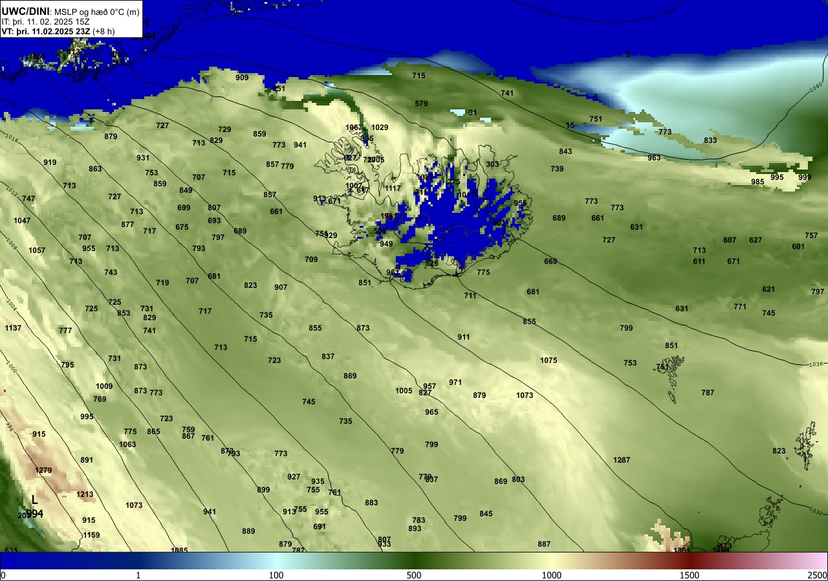Click the map value 909

pyautogui.click(x=242, y=78)
